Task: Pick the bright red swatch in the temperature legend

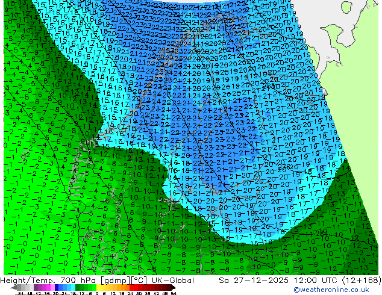Action: click(131, 288)
